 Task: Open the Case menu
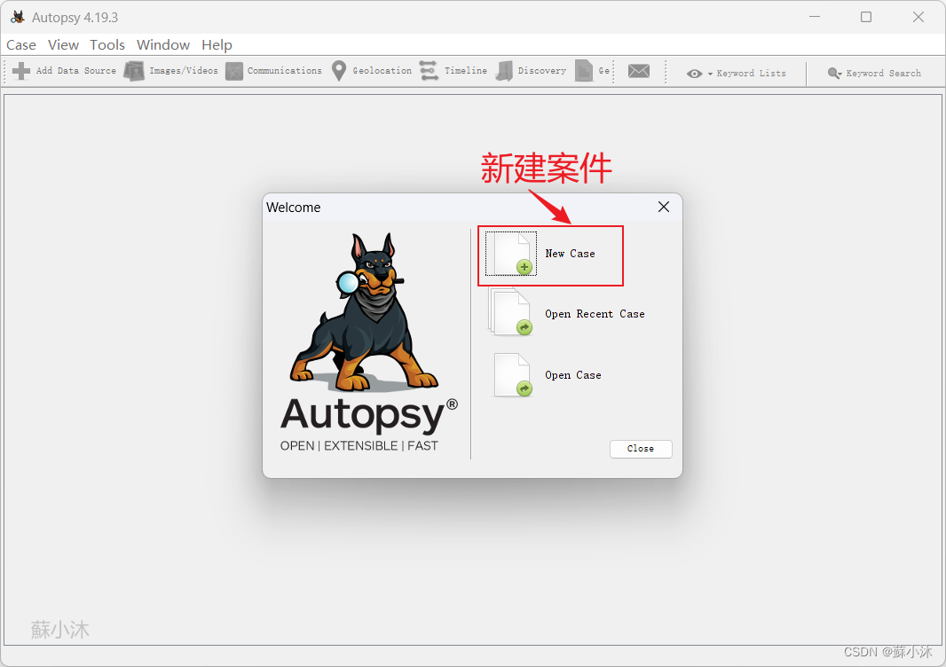(x=21, y=45)
